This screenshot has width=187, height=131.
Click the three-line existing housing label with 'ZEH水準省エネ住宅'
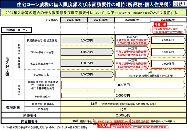tap(43, 85)
